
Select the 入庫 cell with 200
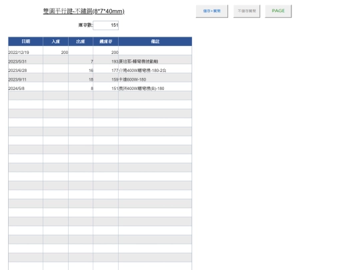55,51
